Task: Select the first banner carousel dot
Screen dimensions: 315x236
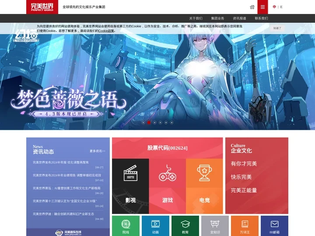Action: click(143, 122)
